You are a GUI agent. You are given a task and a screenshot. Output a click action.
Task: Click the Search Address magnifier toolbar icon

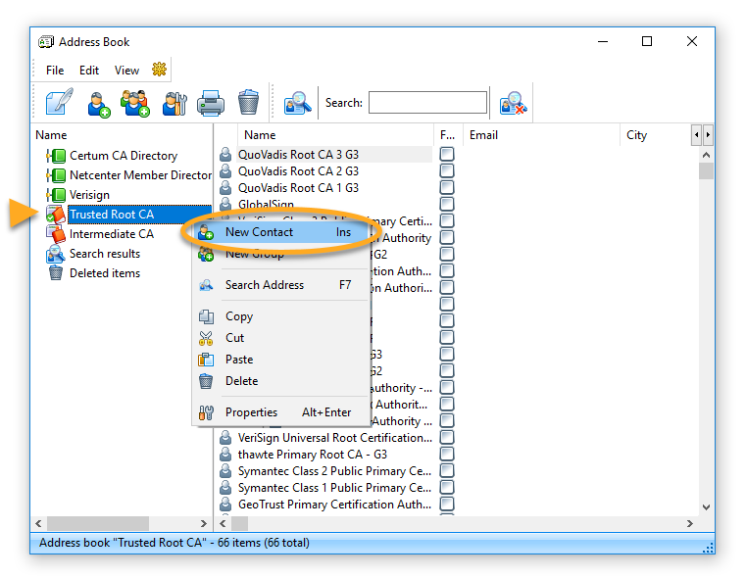pyautogui.click(x=297, y=103)
